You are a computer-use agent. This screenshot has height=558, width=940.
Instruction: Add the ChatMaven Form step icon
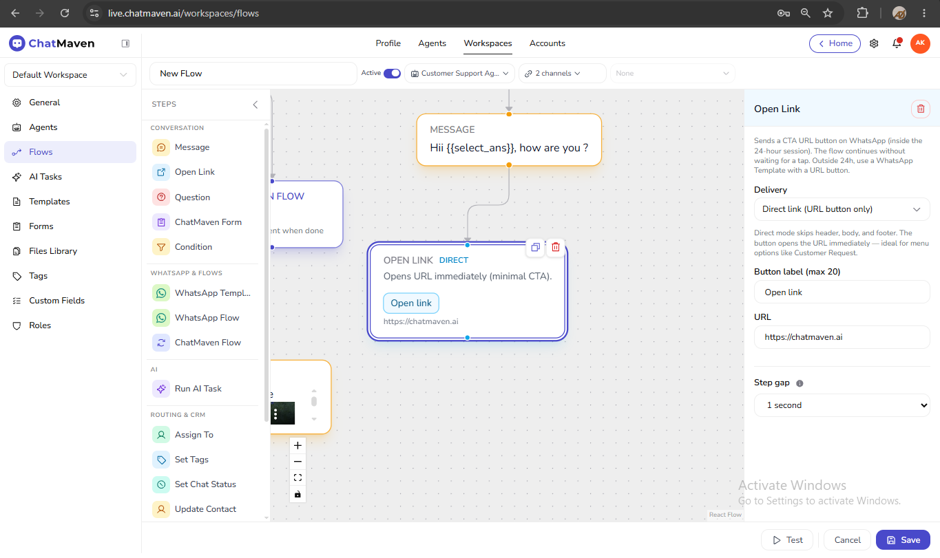[161, 222]
